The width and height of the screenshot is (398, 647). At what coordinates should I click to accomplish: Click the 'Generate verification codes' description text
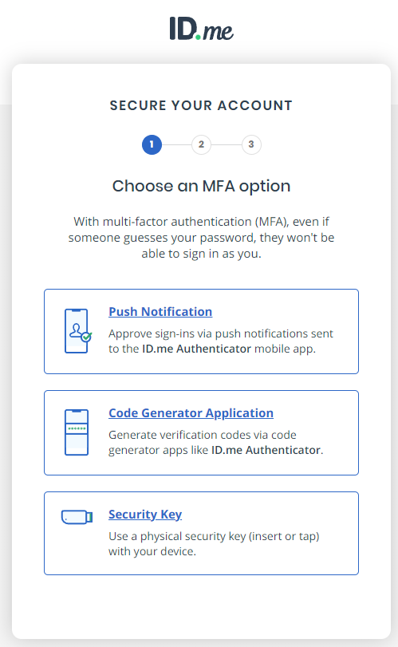(x=215, y=442)
